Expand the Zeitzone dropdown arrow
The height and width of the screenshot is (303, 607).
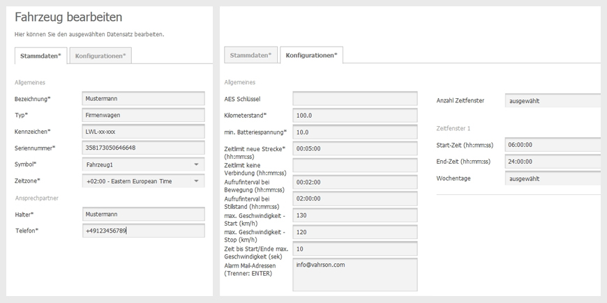(x=196, y=181)
